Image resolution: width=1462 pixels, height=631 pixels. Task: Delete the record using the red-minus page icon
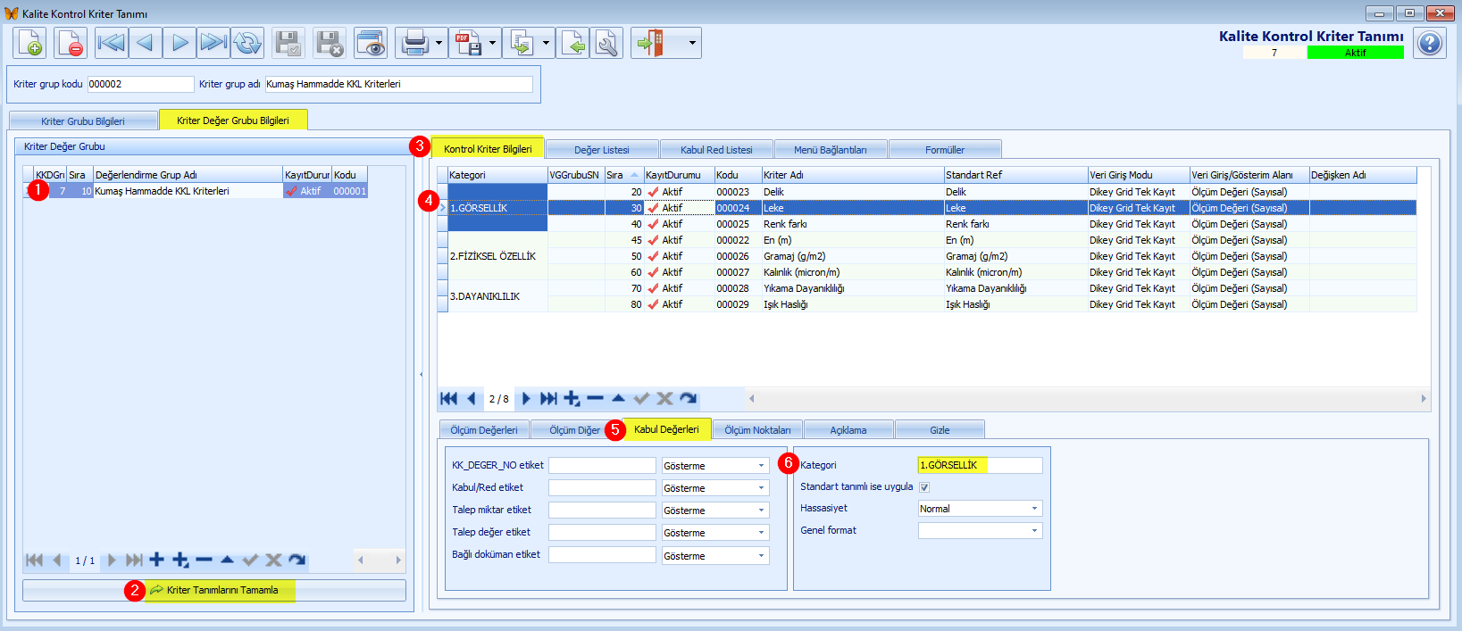71,43
